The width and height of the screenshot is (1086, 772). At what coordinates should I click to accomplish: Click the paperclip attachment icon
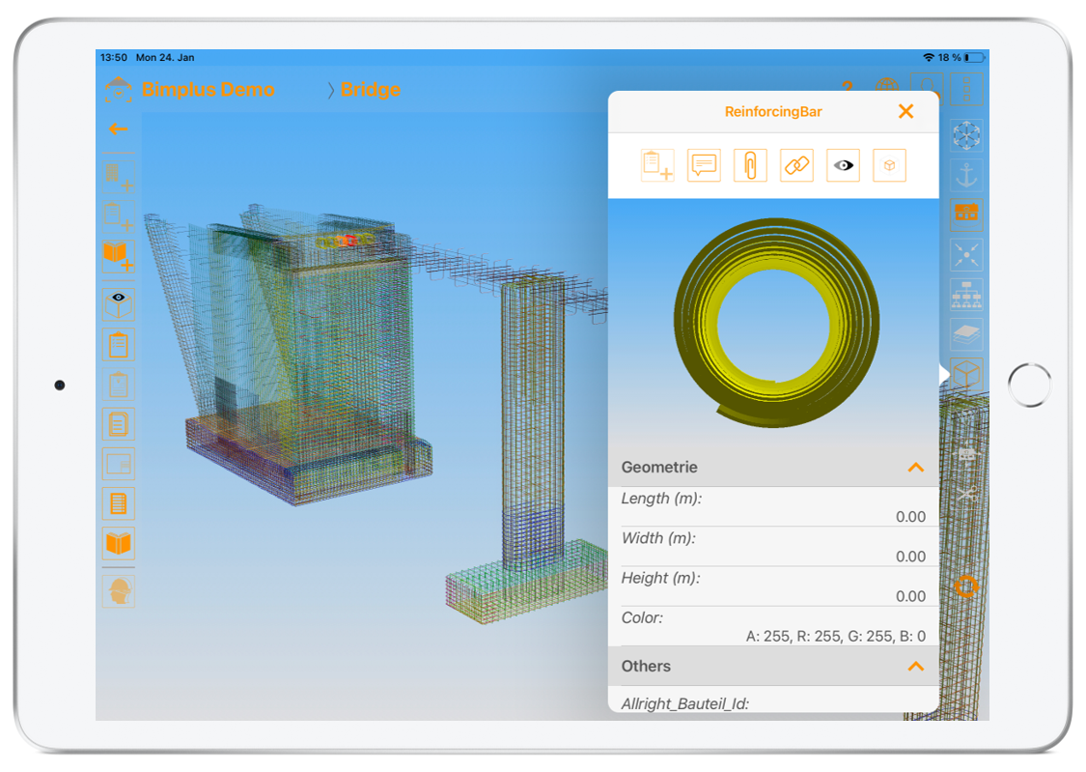(x=750, y=165)
